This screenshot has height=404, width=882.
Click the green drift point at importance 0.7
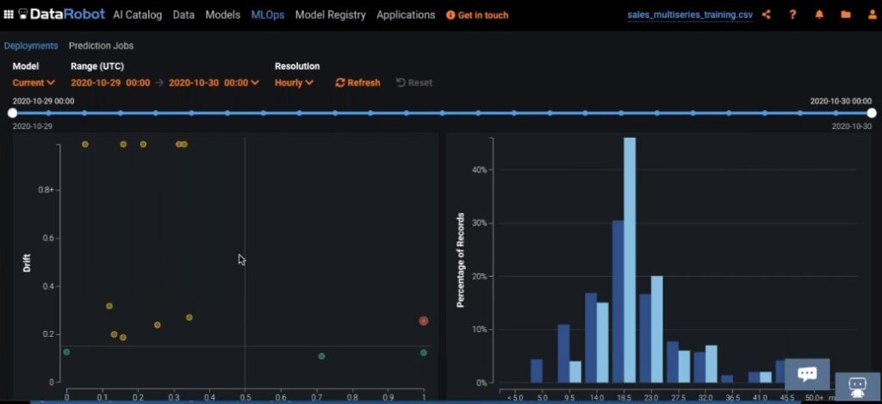321,357
